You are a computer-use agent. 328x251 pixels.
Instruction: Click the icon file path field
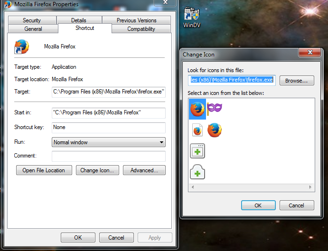(232, 80)
